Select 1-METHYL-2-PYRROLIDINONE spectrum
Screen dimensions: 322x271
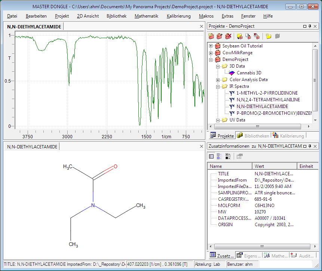[267, 93]
